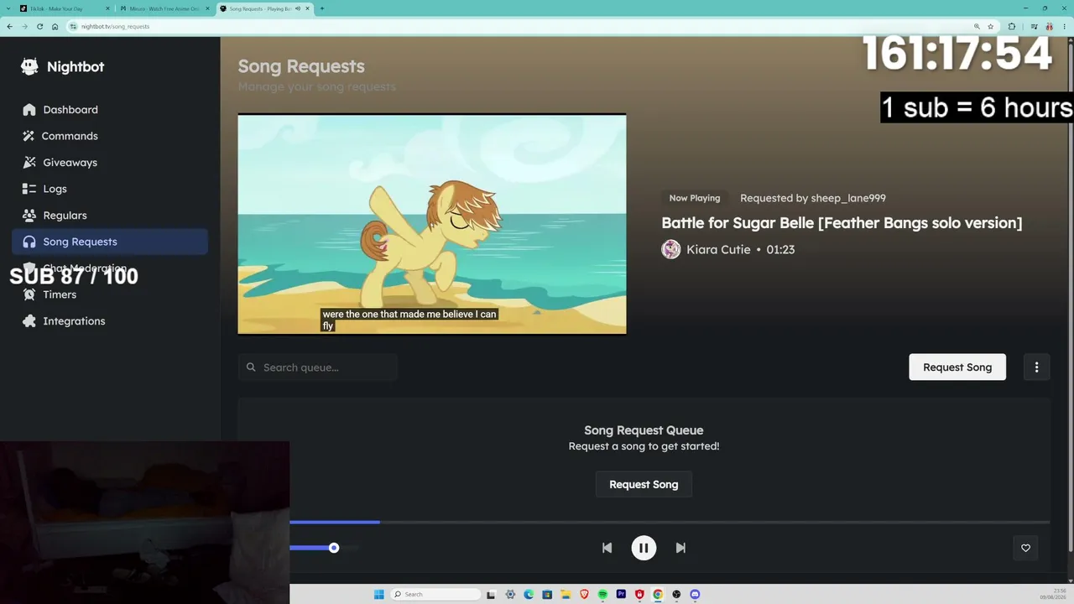This screenshot has height=604, width=1074.
Task: Go to the Giveaways section
Action: click(x=110, y=163)
